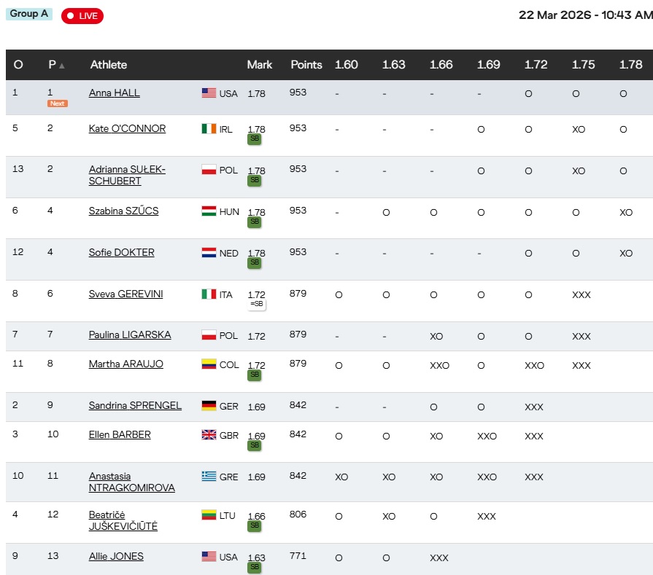This screenshot has width=653, height=575.
Task: Click the Hungary flag in Szabina SZŰCS row
Action: pyautogui.click(x=209, y=211)
